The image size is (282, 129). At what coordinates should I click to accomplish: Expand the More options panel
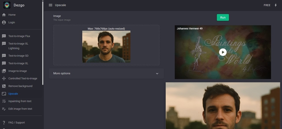pos(106,74)
